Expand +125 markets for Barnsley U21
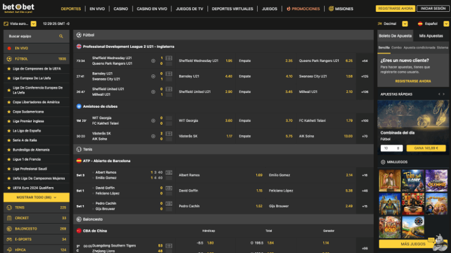This screenshot has width=451, height=253. 365,77
